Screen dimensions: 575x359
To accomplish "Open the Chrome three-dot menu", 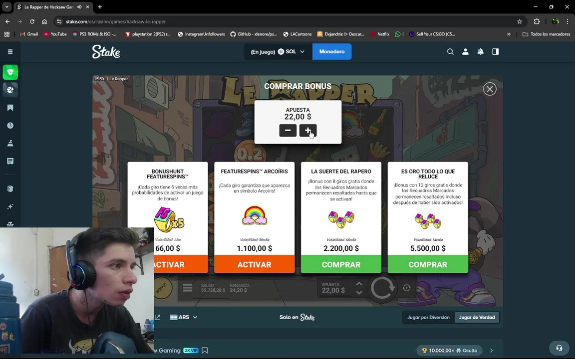I will [x=567, y=21].
